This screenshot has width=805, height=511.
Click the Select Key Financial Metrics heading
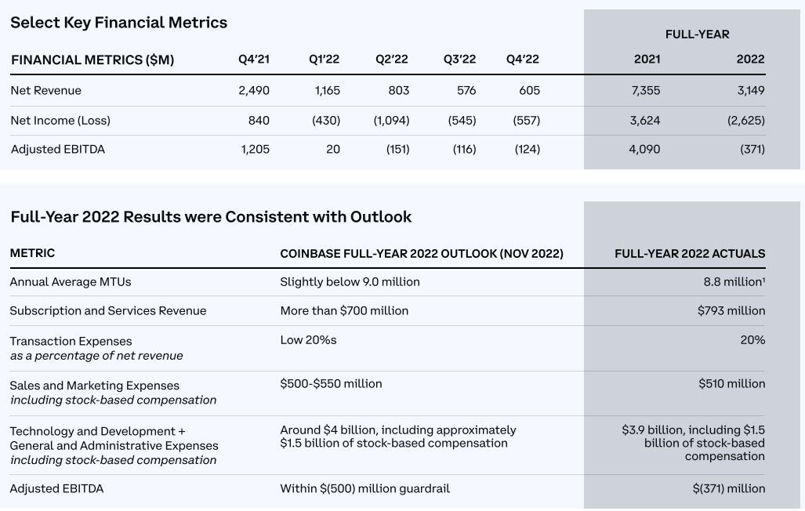pos(118,23)
